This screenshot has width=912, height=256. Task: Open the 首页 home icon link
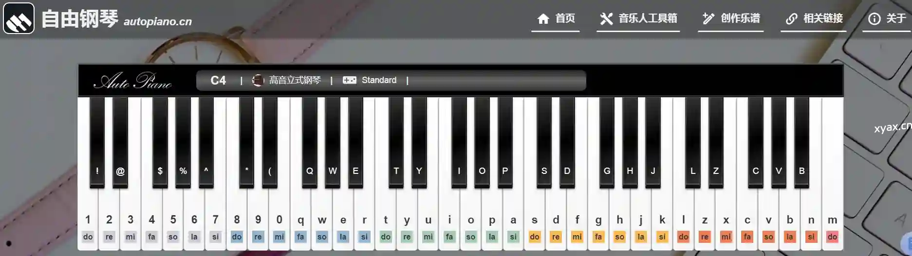point(543,19)
